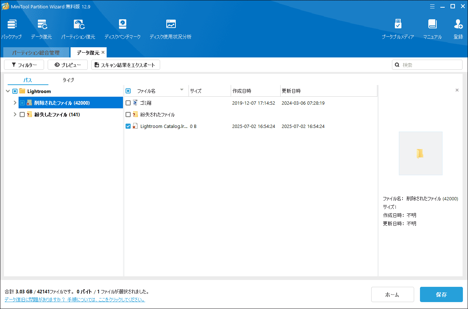Switch to the パーティション総合管理 tab
This screenshot has width=468, height=309.
[x=36, y=53]
